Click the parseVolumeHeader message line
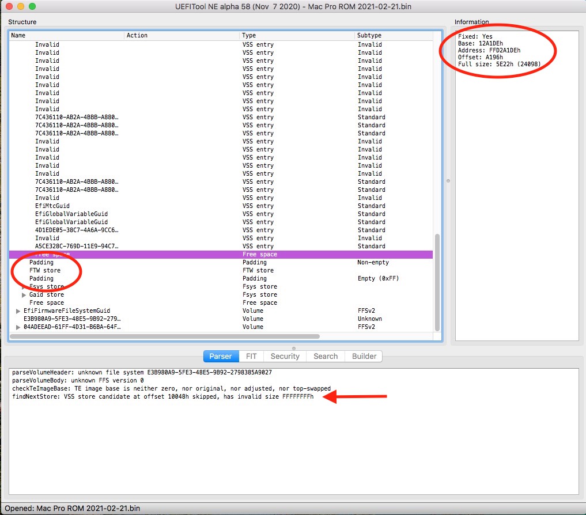This screenshot has width=586, height=515. pyautogui.click(x=142, y=373)
